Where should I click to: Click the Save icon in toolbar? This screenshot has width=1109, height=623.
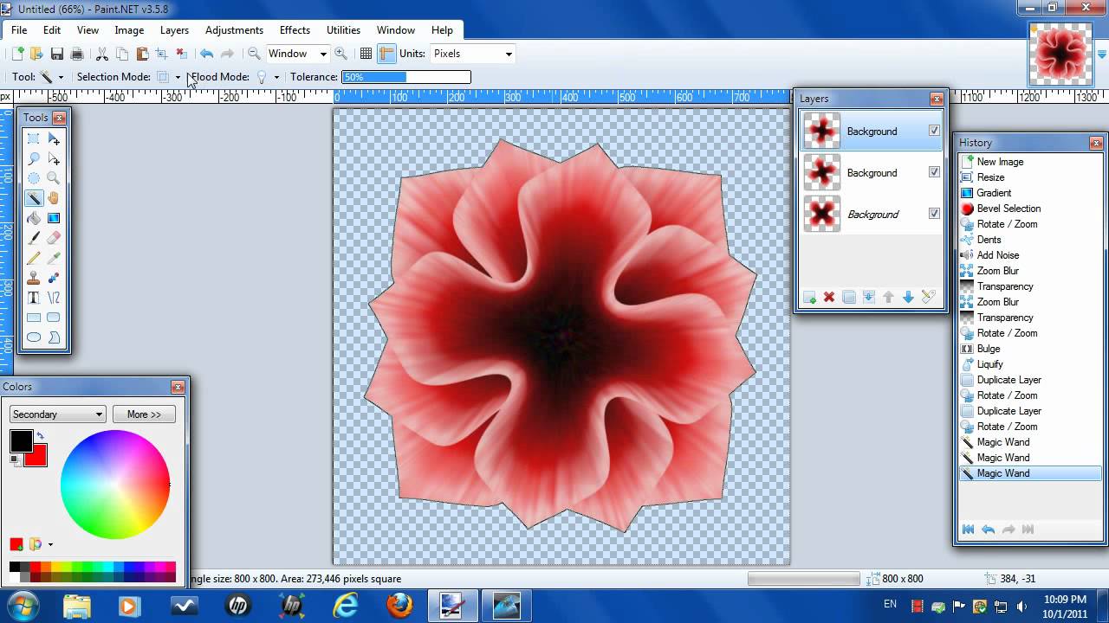56,54
